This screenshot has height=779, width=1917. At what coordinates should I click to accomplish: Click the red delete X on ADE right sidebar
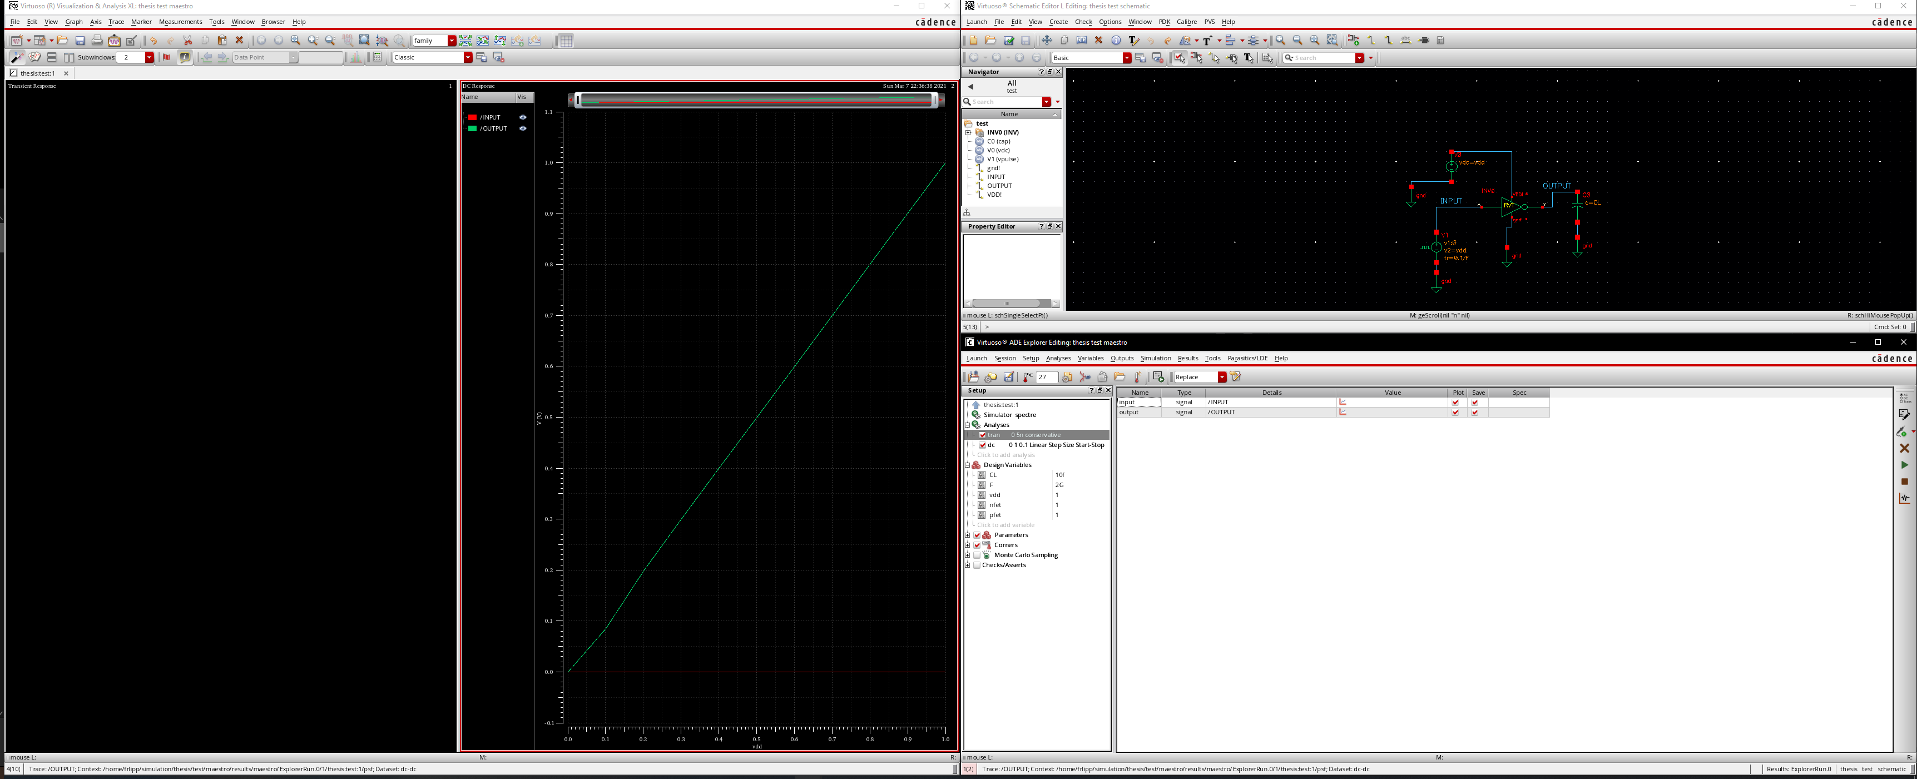click(x=1904, y=448)
